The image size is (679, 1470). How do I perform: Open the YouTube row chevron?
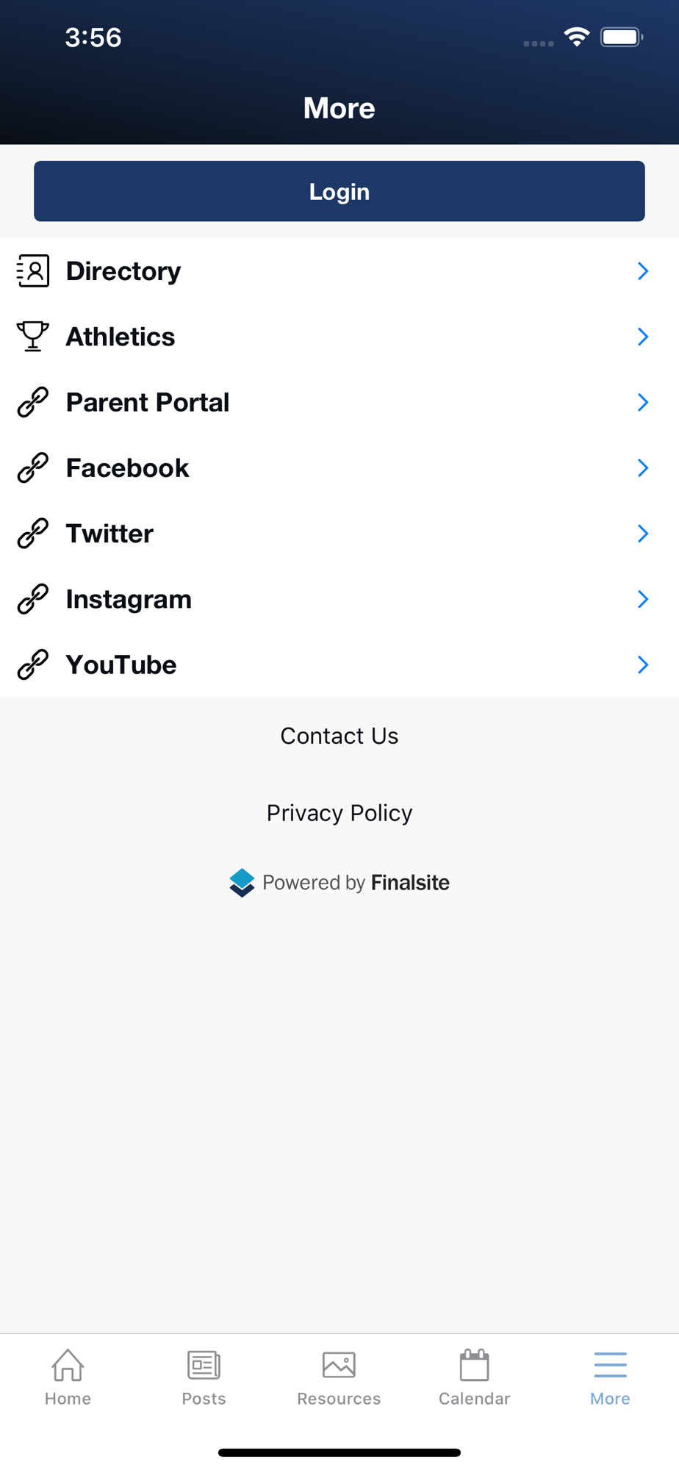643,664
